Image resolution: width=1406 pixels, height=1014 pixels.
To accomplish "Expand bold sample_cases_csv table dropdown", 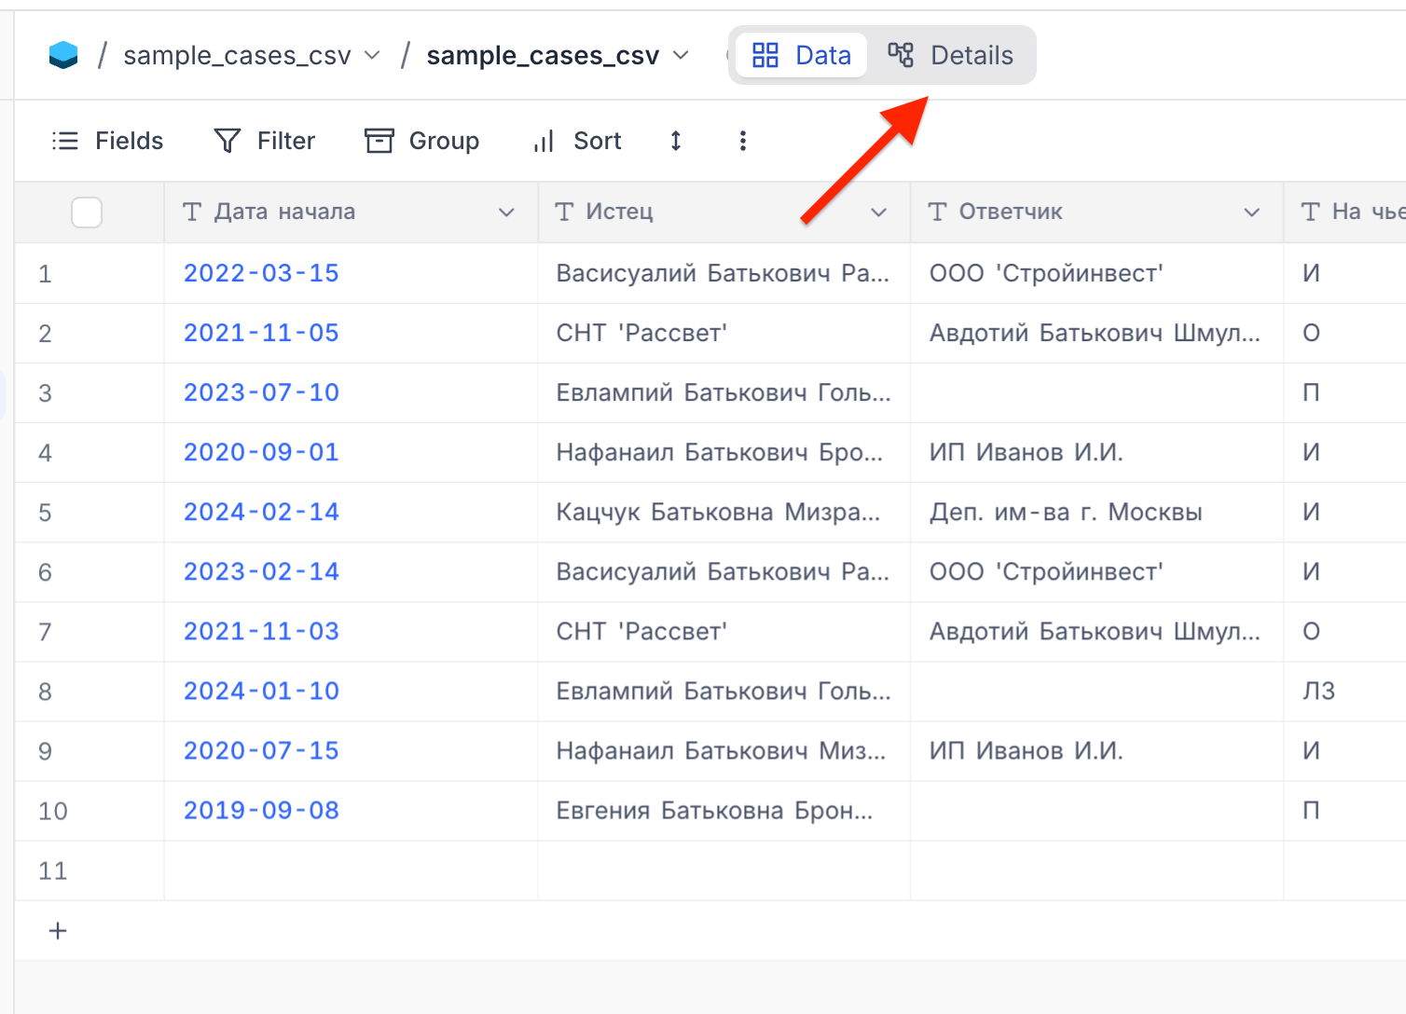I will click(681, 56).
